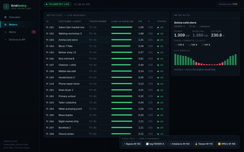The width and height of the screenshot is (244, 152).
Task: Click the tallest green bar at right of 24 H profile
Action: pyautogui.click(x=236, y=59)
